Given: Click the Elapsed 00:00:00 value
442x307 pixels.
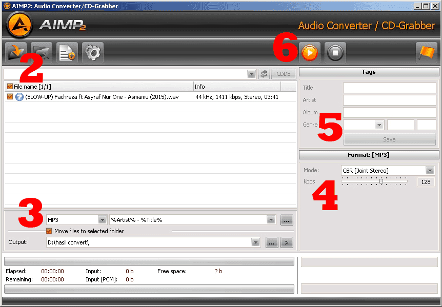Looking at the screenshot, I should click(52, 271).
